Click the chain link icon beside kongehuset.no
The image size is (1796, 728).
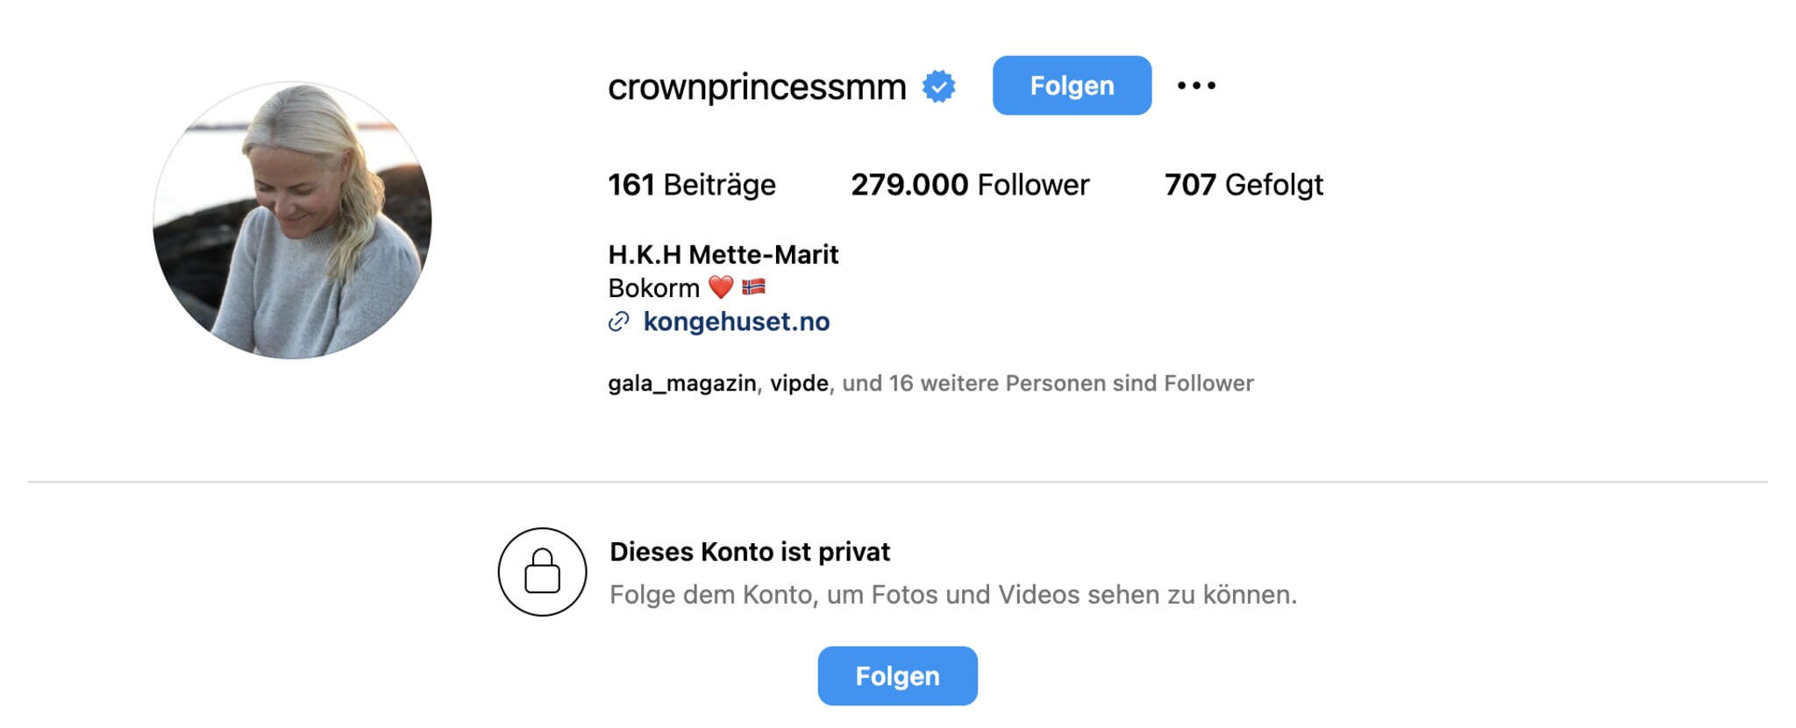619,322
